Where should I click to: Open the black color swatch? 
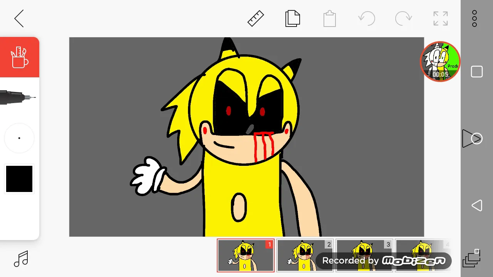coord(19,179)
